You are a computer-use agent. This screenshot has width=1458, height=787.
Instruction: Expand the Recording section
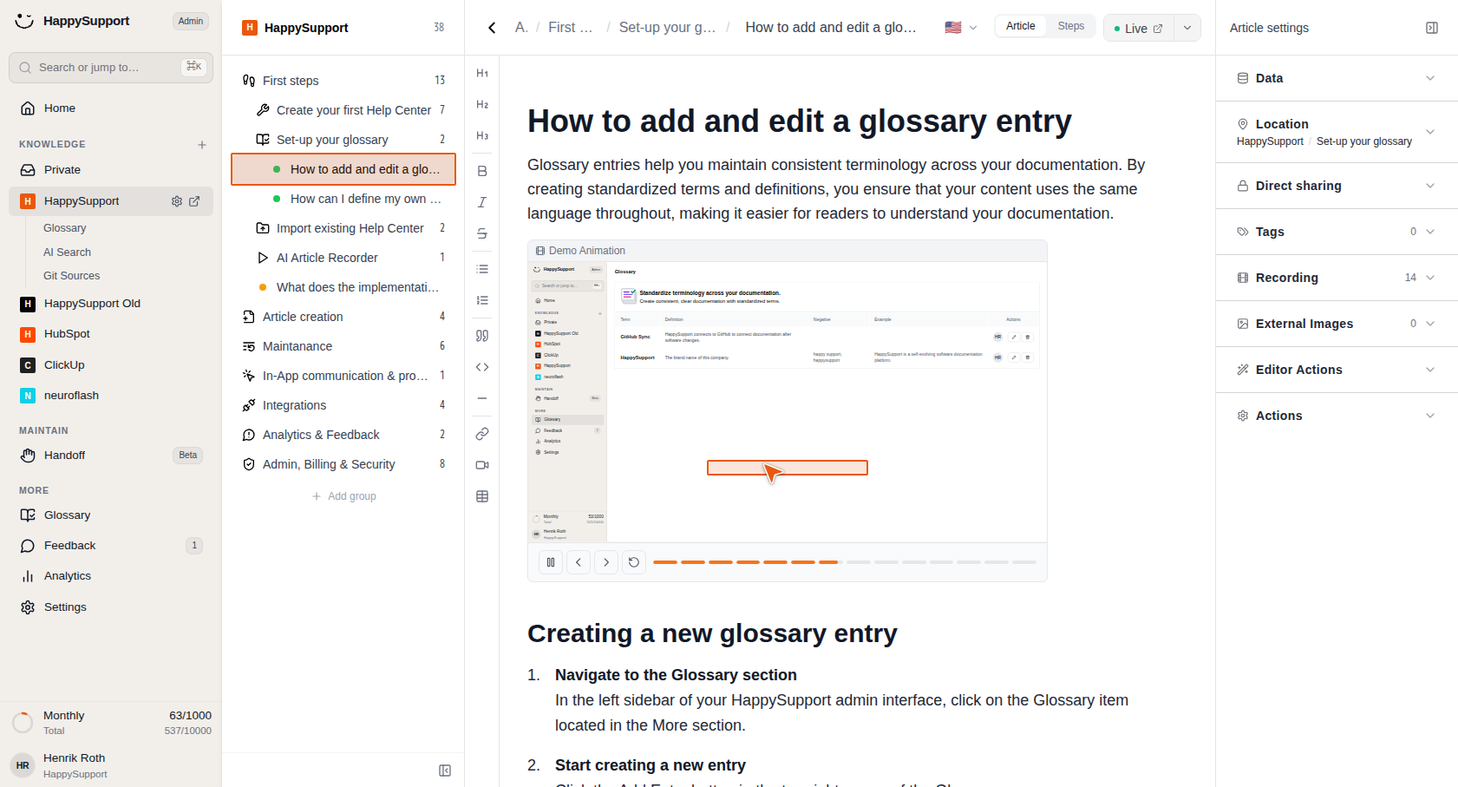[1337, 278]
